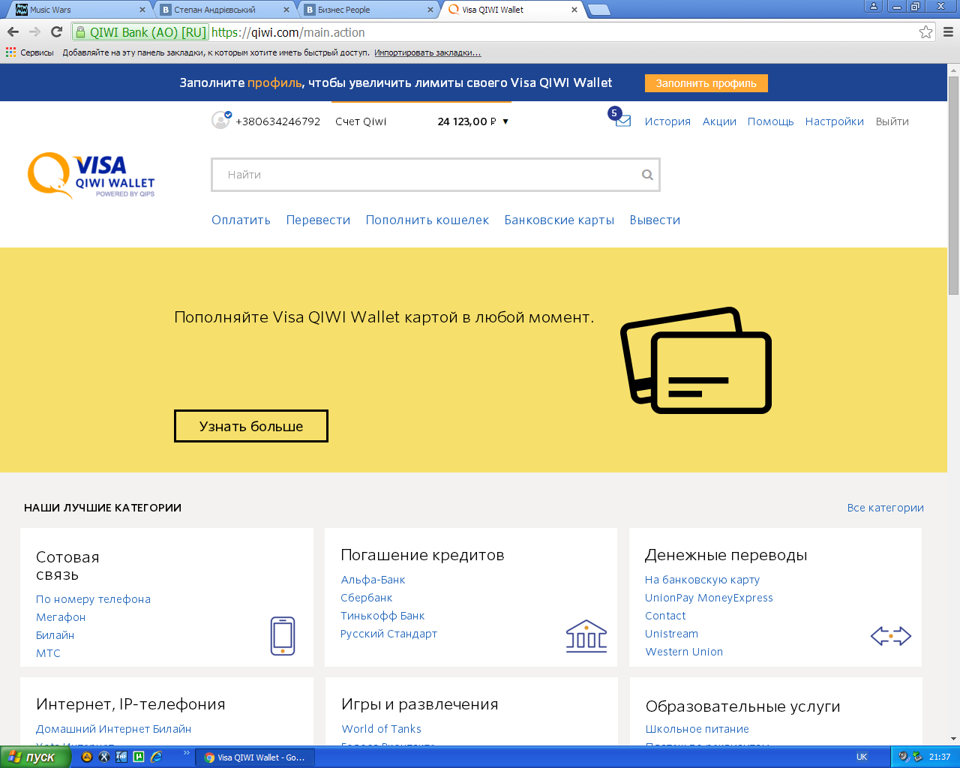The image size is (960, 768).
Task: Open the Акции link
Action: pos(719,121)
